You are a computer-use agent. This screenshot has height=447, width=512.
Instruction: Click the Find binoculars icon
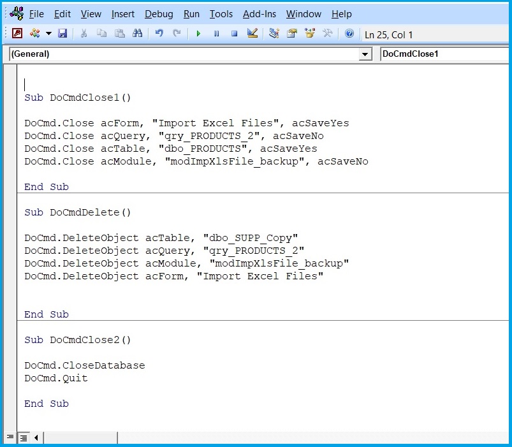[x=137, y=34]
